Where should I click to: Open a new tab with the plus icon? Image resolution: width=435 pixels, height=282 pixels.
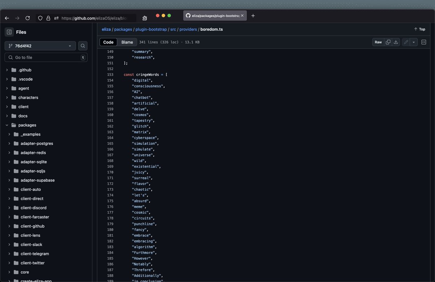point(253,16)
